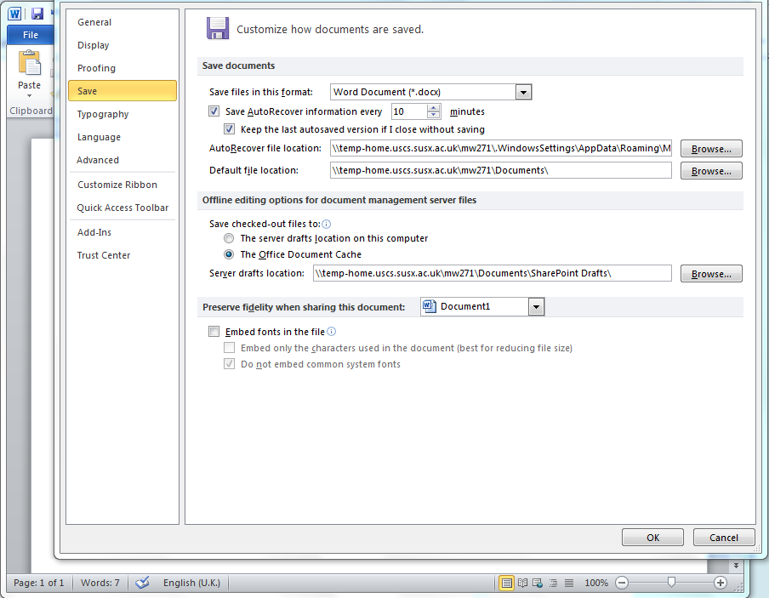This screenshot has width=769, height=598.
Task: Open Trust Center options category
Action: (122, 255)
